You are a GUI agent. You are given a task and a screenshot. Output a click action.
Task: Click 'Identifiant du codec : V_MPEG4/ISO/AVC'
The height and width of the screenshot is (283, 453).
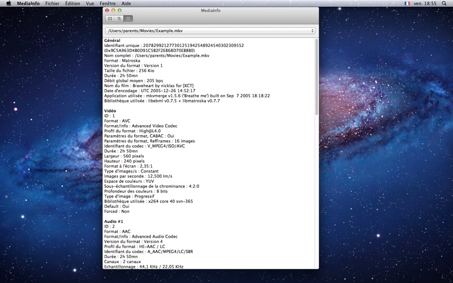coord(144,146)
